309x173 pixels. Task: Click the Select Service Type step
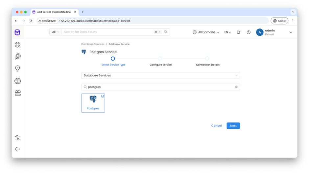tap(113, 65)
